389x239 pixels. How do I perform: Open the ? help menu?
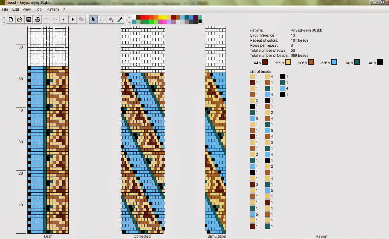pyautogui.click(x=64, y=9)
